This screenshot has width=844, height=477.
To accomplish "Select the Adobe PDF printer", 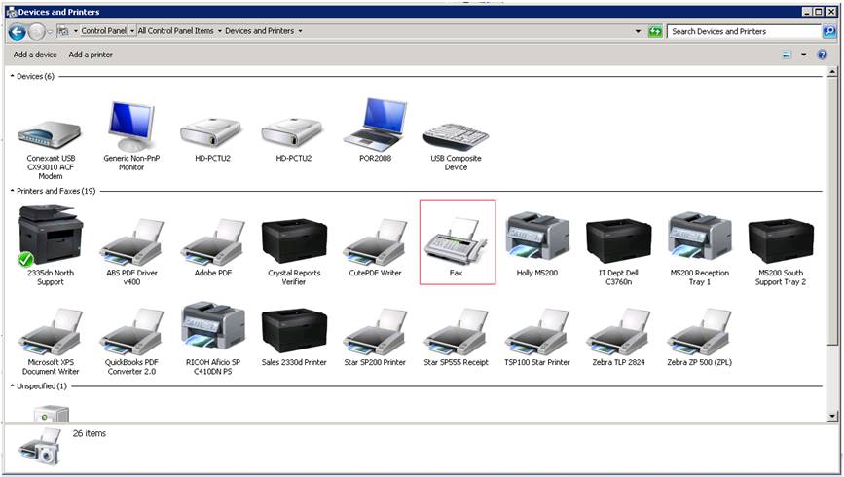I will pos(213,247).
